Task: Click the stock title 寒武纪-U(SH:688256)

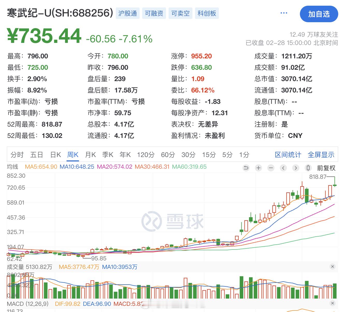Action: tap(60, 13)
